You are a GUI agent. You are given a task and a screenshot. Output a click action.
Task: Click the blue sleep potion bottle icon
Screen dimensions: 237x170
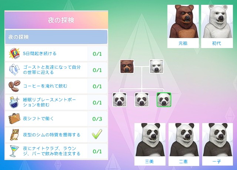pos(14,102)
